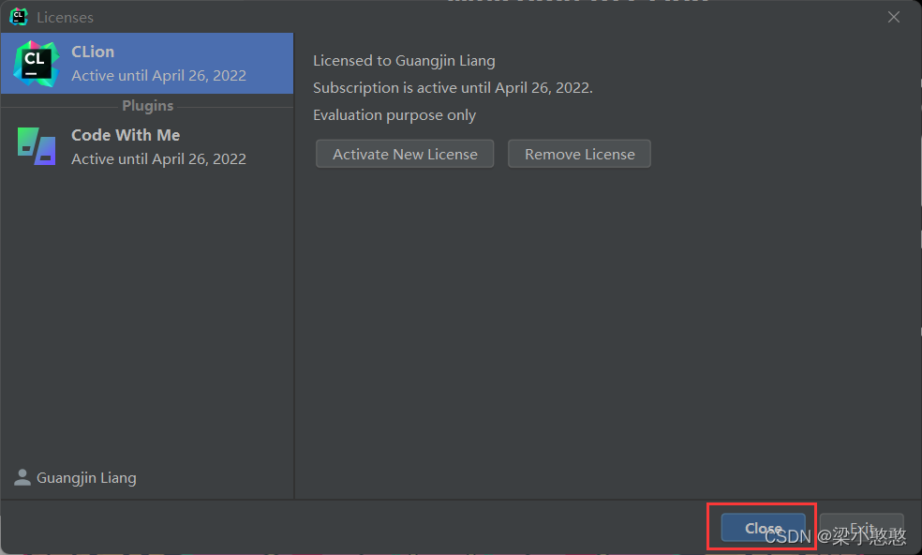Open the Guangjin Liang account name
922x555 pixels.
click(x=86, y=478)
